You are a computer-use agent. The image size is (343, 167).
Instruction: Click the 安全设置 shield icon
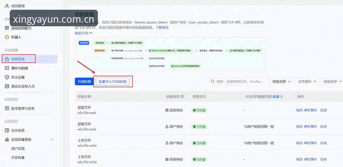[7, 77]
